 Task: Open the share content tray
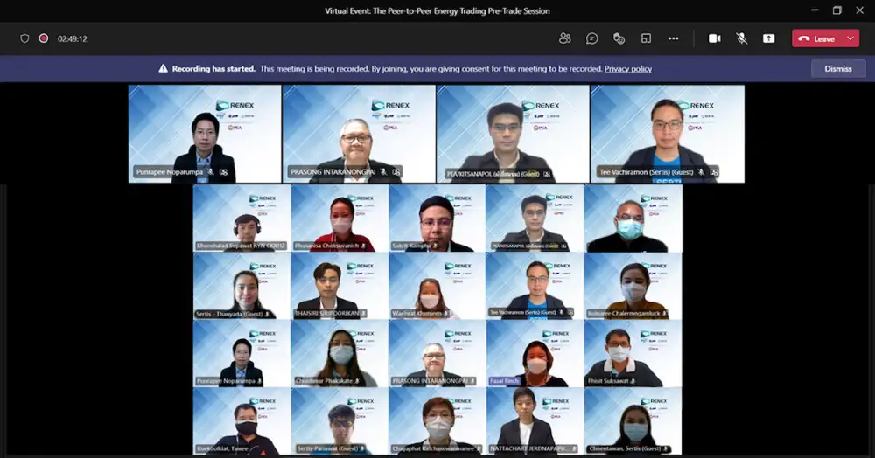[x=768, y=38]
